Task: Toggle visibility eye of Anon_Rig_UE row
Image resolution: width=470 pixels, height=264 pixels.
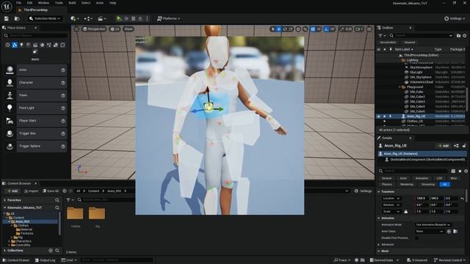Action: (x=379, y=116)
